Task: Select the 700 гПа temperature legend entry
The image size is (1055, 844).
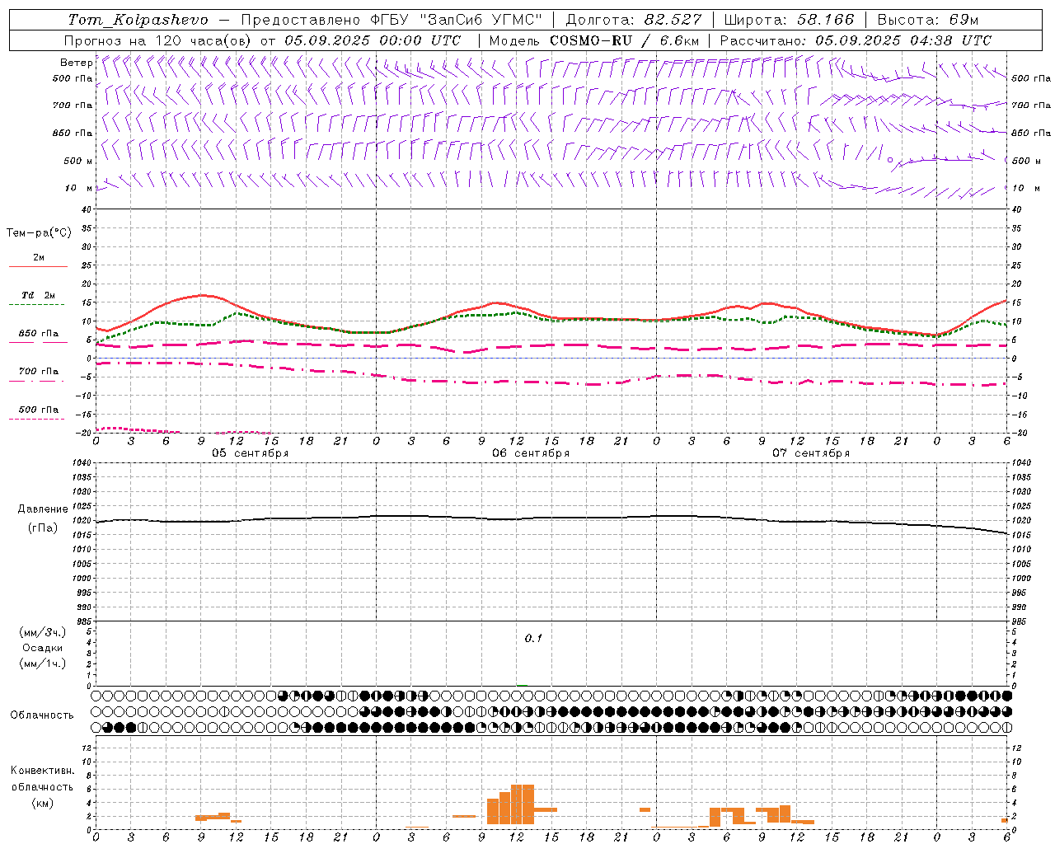Action: tap(39, 372)
